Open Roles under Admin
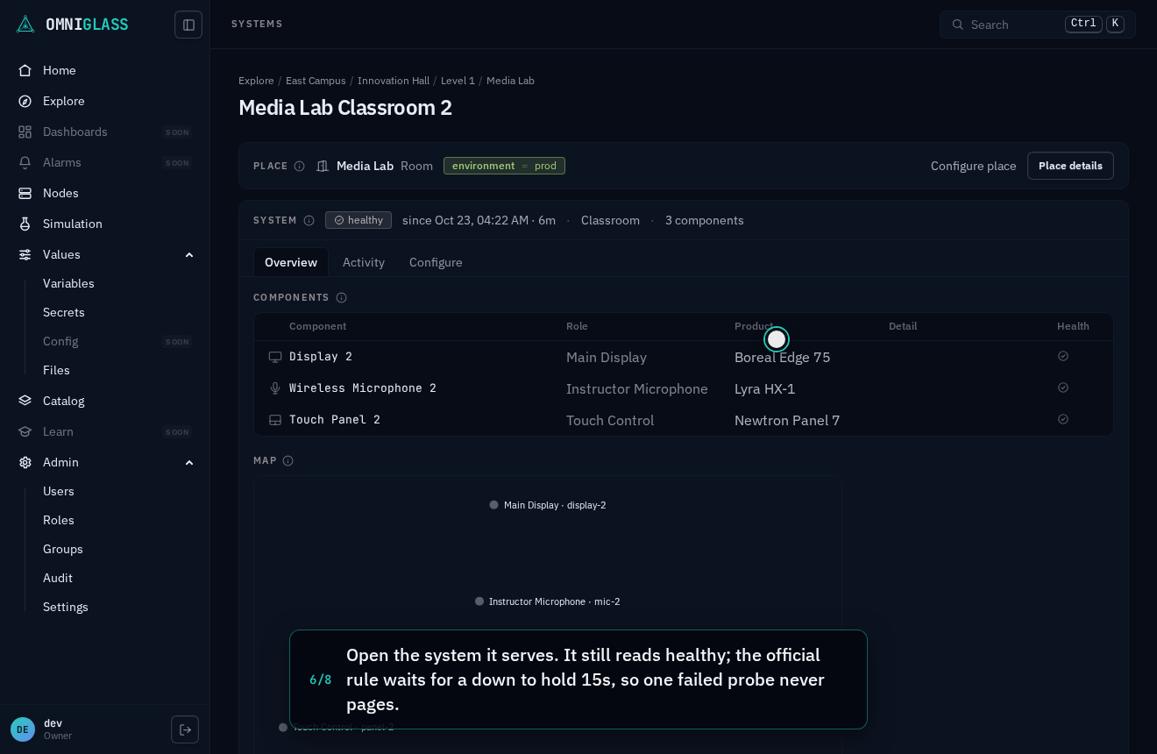 [x=59, y=520]
